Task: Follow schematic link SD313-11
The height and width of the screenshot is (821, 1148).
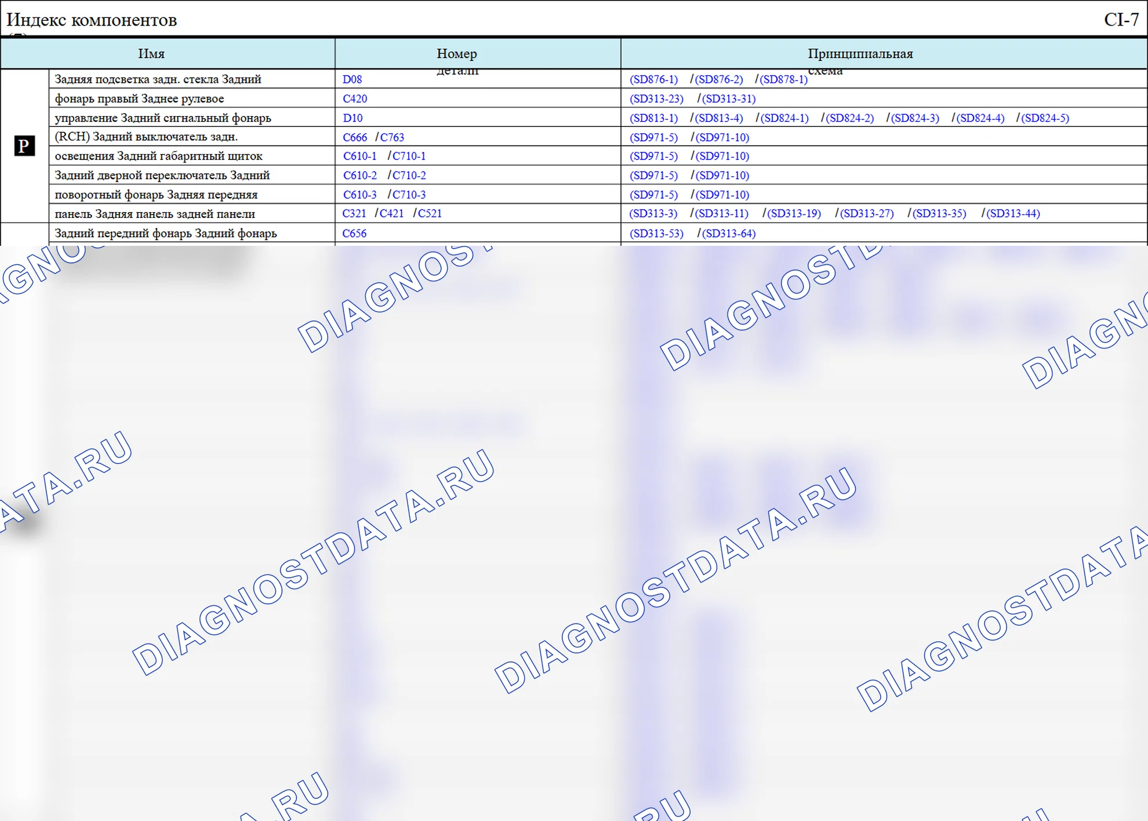Action: point(721,213)
